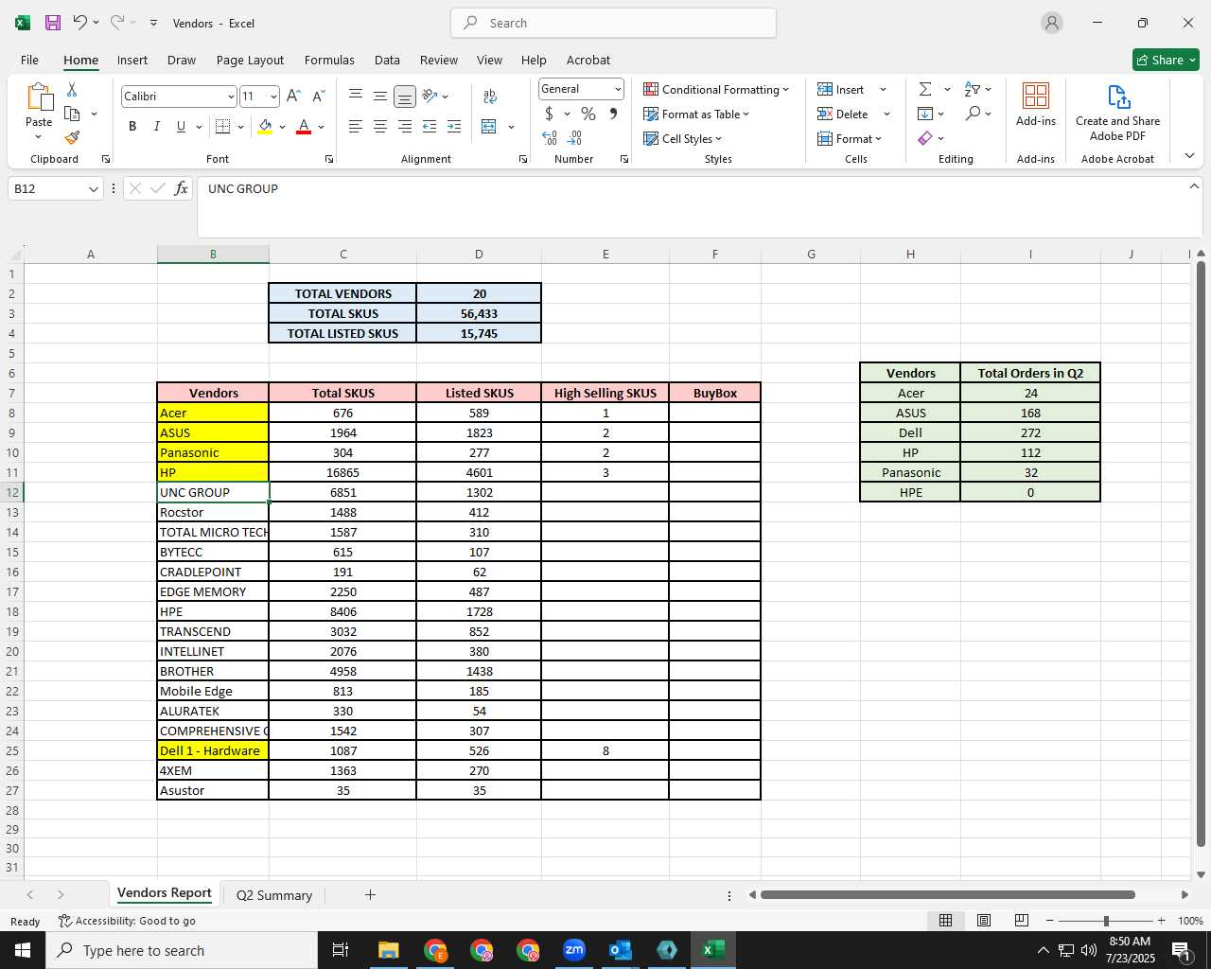The height and width of the screenshot is (969, 1211).
Task: Toggle Bold formatting
Action: pos(132,127)
